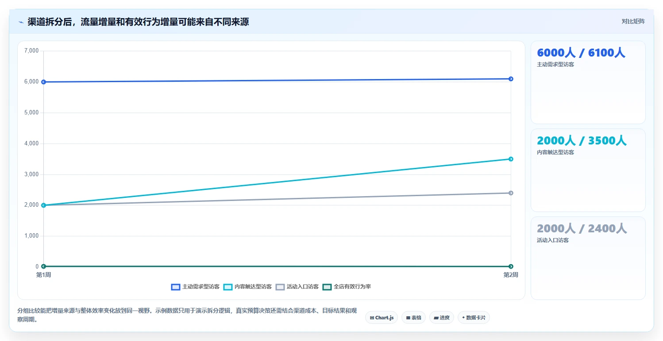Toggle 主动需求型访客 legend swatch
This screenshot has width=663, height=341.
point(176,287)
